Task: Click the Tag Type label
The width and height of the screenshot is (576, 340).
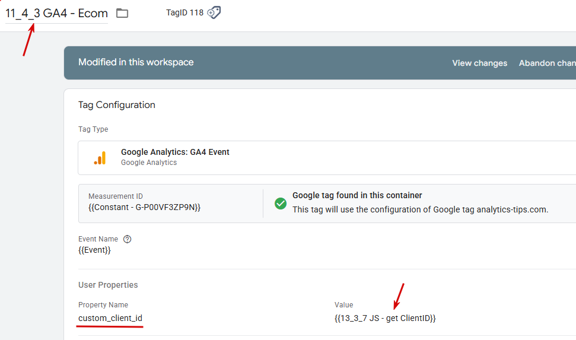Action: (x=93, y=129)
